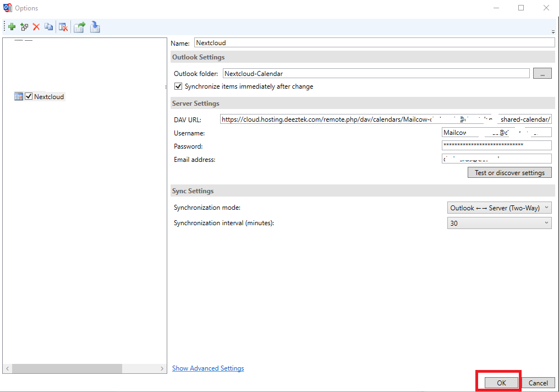Export profiles with the green arrow icon
This screenshot has height=392, width=559.
pyautogui.click(x=79, y=27)
